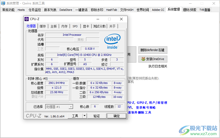Screen dimensions: 220x138
Task: Select the 系统管理 tab
Action: [174, 9]
